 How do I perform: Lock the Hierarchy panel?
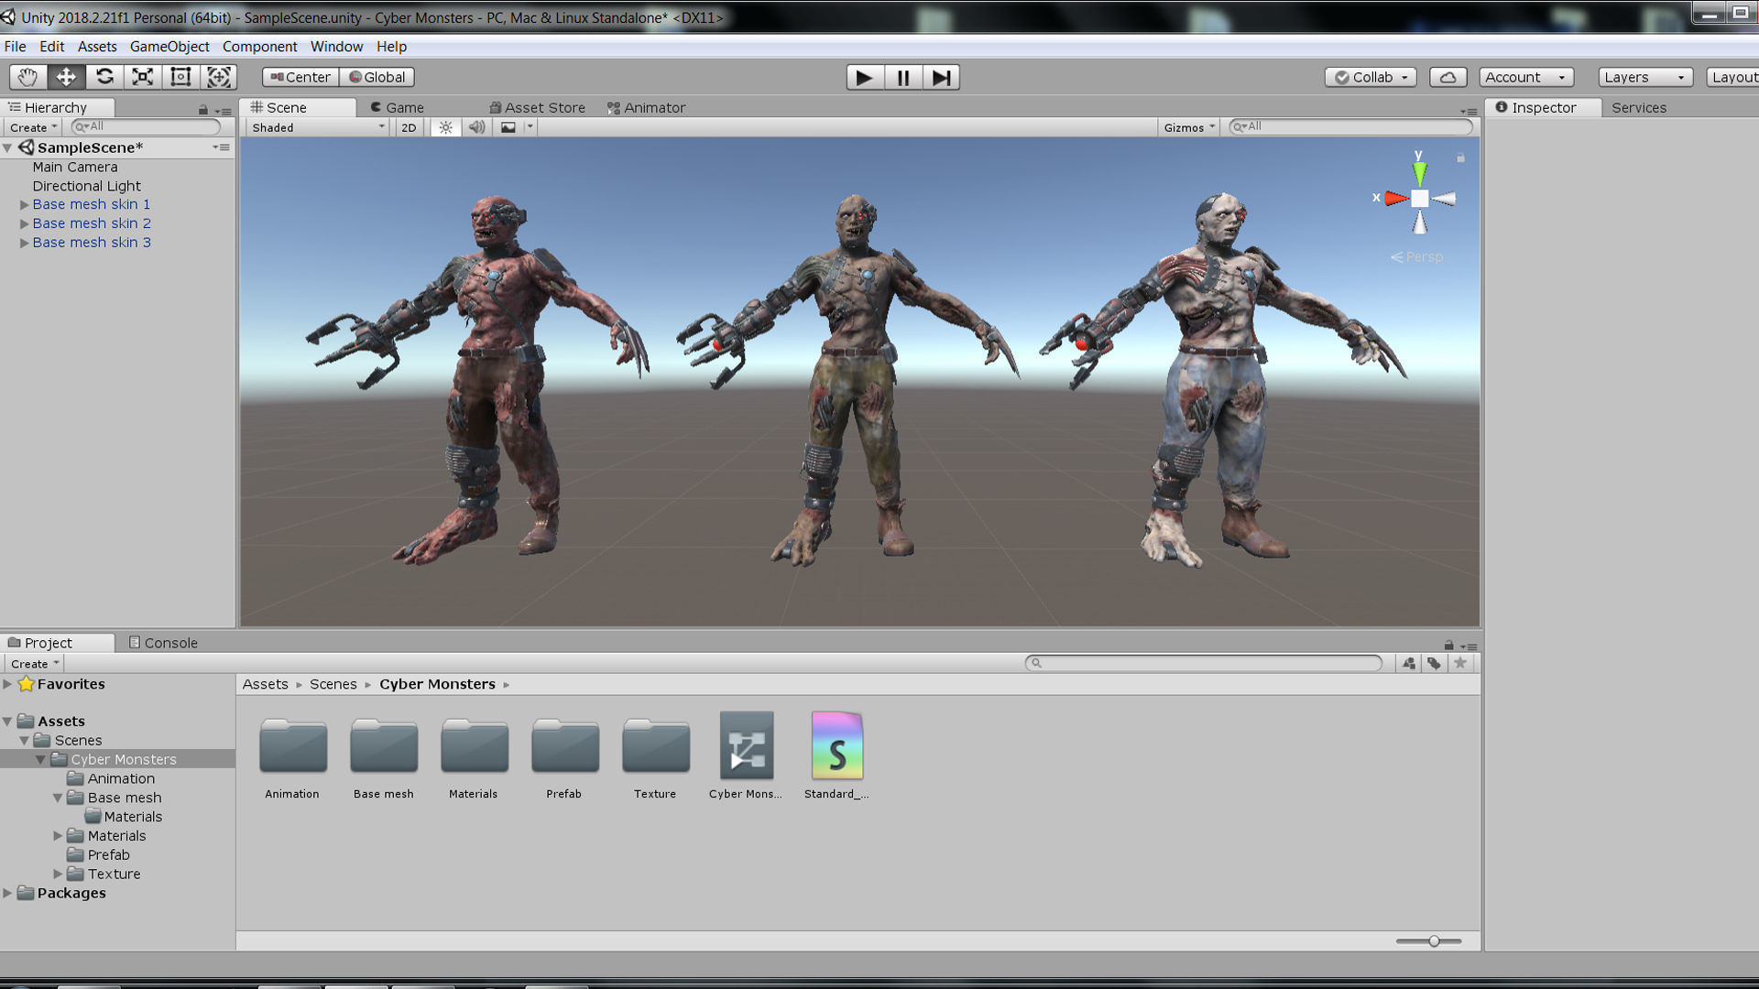(203, 110)
